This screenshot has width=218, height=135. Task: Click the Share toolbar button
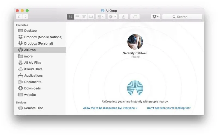(x=123, y=17)
